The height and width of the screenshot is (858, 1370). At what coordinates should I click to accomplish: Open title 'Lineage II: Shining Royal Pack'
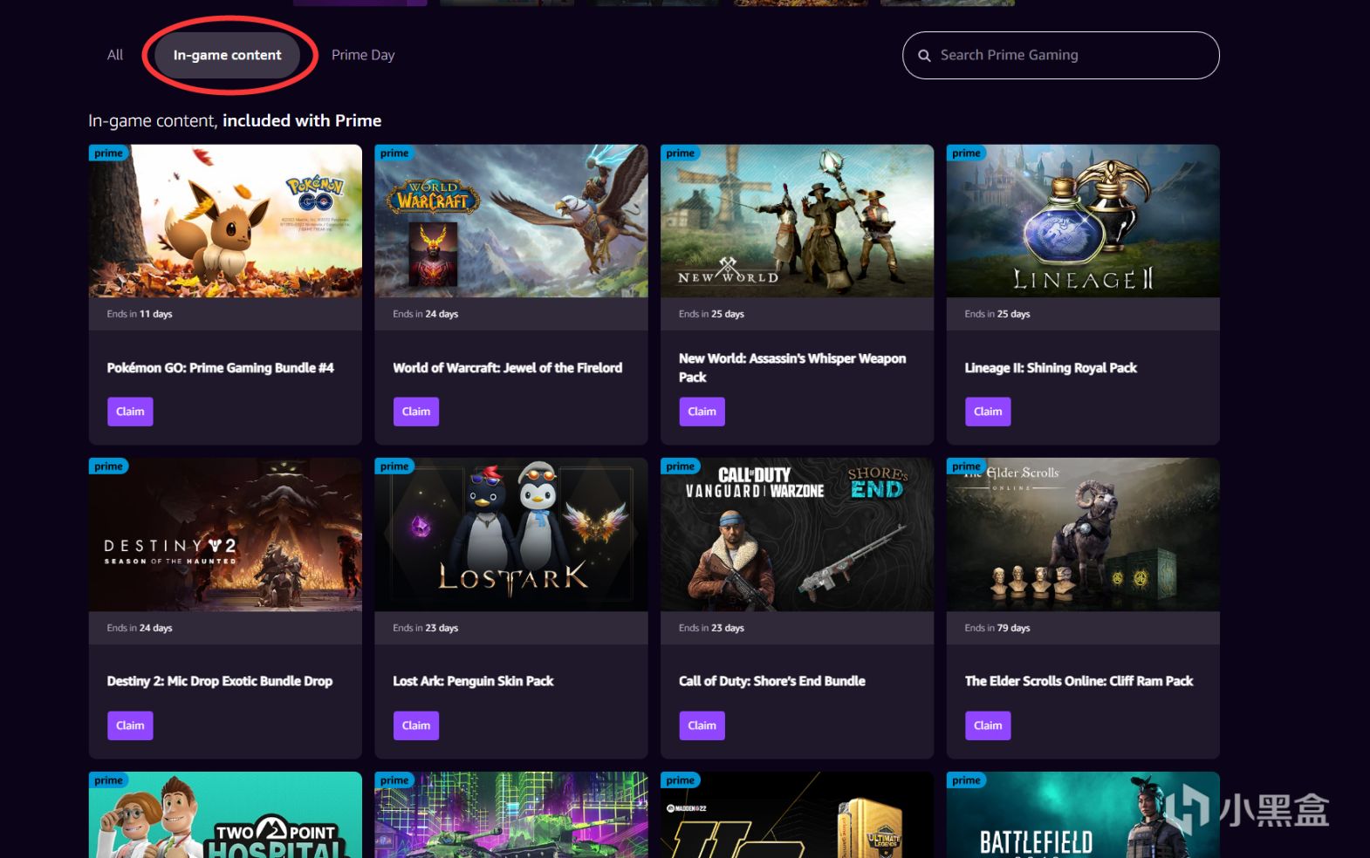click(x=1051, y=368)
